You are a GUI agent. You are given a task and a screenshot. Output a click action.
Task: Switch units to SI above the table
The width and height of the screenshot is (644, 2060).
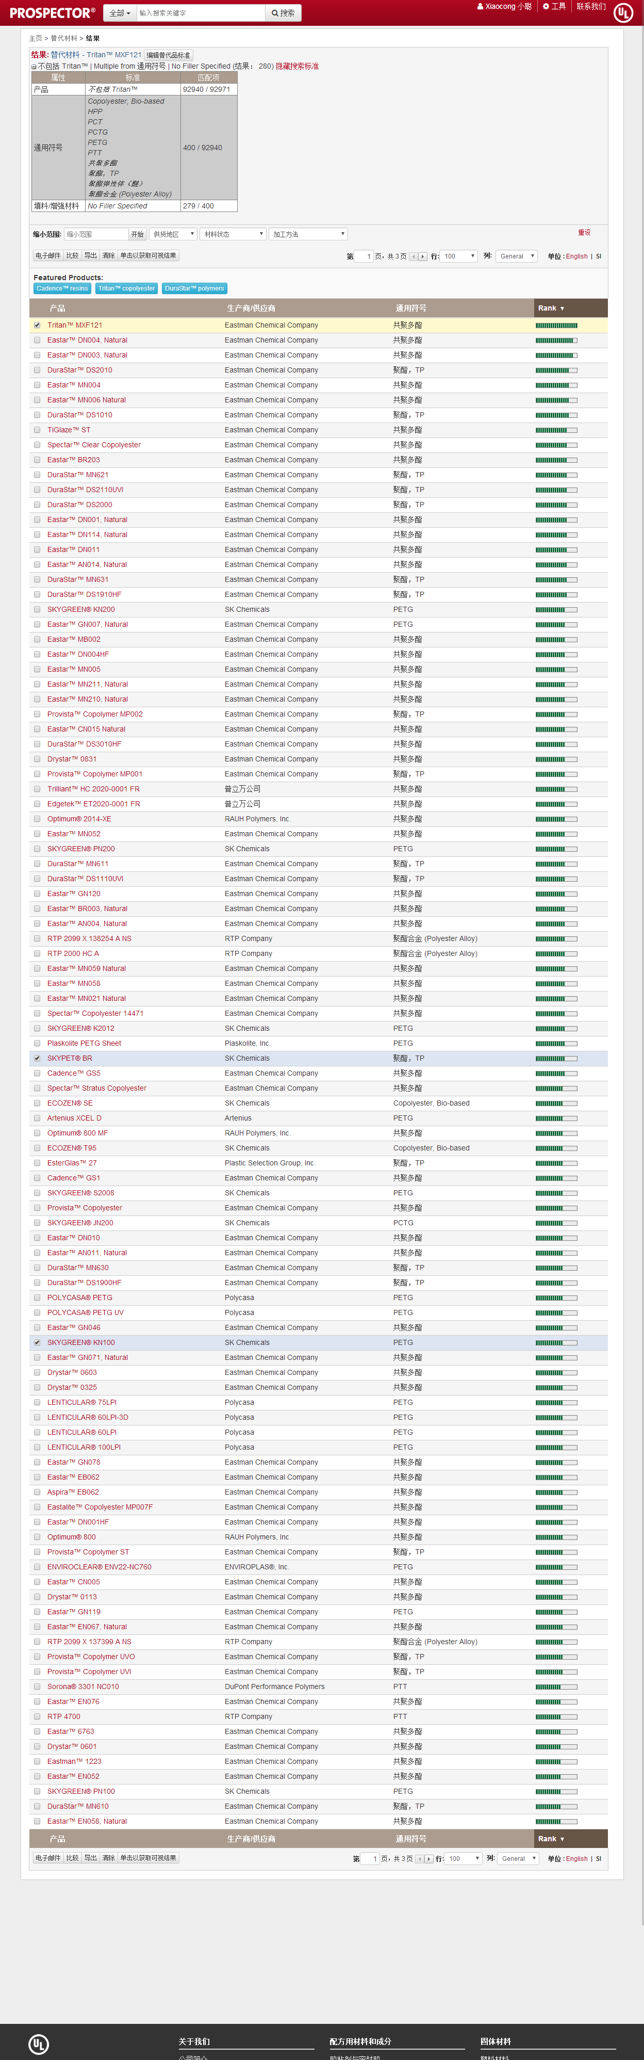click(x=599, y=257)
